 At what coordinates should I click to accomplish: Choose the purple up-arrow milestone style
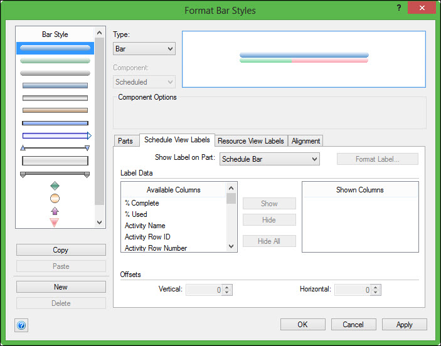click(x=55, y=211)
